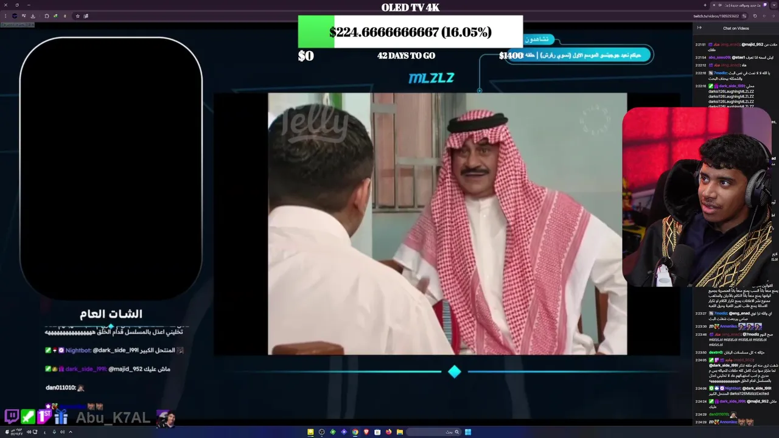Viewport: 779px width, 438px height.
Task: Go back to the previous page
Action: (x=774, y=16)
